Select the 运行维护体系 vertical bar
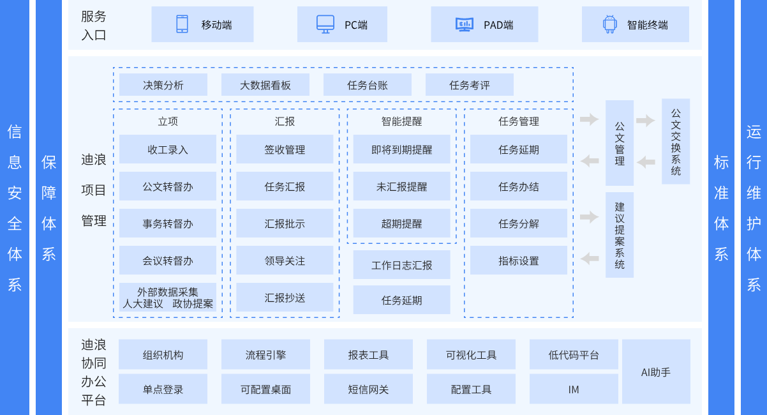Image resolution: width=767 pixels, height=415 pixels. [x=754, y=207]
